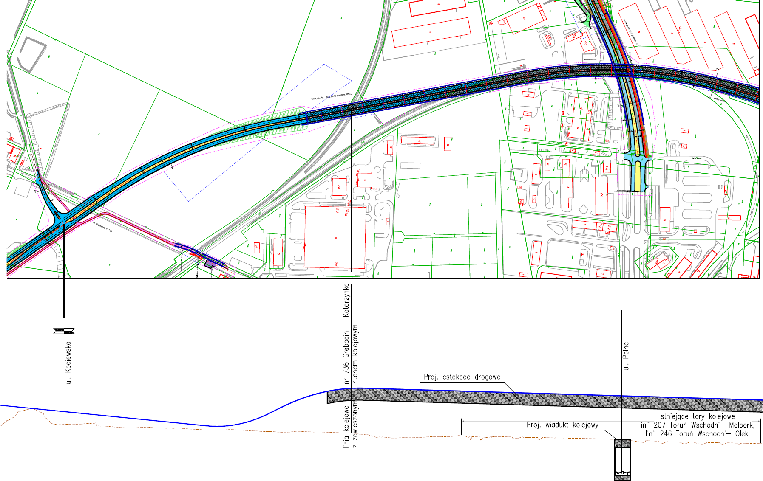This screenshot has width=763, height=481.
Task: Click the upside-down 'Trasa Wschodnia (G 2/2)' plan label
Action: coord(339,96)
